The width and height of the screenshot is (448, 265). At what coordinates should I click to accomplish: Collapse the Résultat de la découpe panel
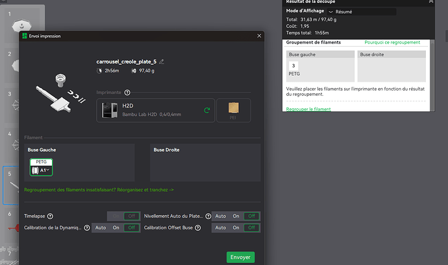pyautogui.click(x=431, y=2)
